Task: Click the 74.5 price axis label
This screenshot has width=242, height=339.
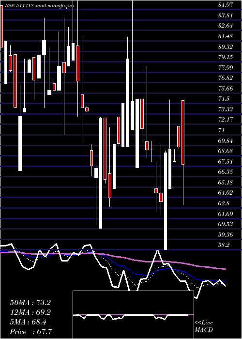Action: pos(224,99)
